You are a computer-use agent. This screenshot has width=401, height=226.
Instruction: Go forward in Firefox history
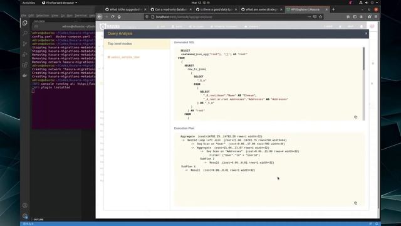click(107, 17)
